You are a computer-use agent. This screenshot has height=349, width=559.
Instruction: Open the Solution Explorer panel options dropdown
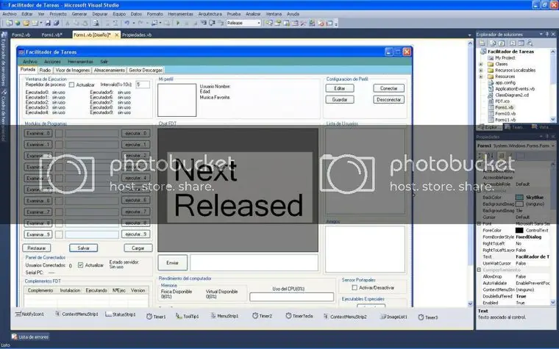[541, 35]
